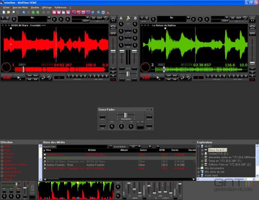Click deck 1 pitch slider handle

tap(113, 51)
